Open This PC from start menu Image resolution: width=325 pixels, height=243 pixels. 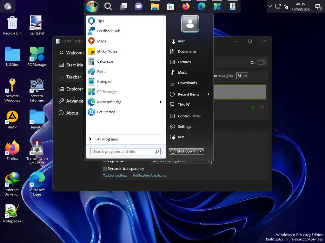click(x=189, y=105)
